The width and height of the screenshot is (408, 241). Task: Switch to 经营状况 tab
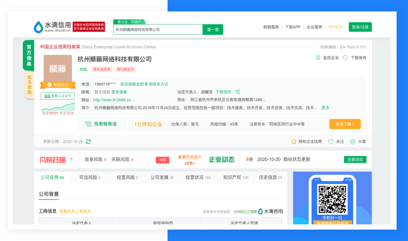[x=198, y=178]
